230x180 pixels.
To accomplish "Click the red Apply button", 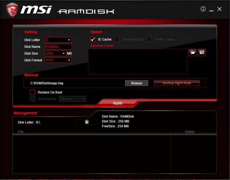I will [118, 103].
